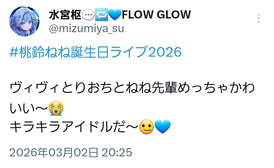Click the blue heart beside FLOW GLOW

[x=115, y=15]
